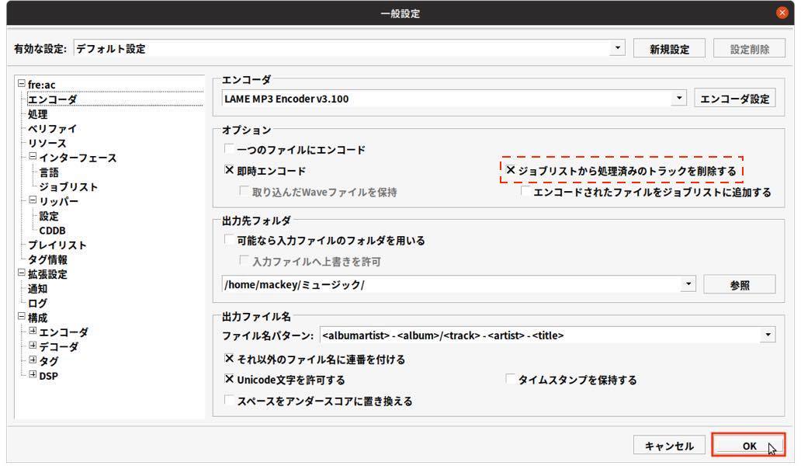Toggle スペースをアンダースコアに置き換える
This screenshot has height=469, width=801.
pyautogui.click(x=228, y=401)
